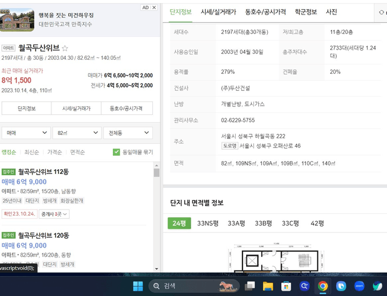Viewport: 387px width, 296px height.
Task: Expand the 중개사 3곳 agent list
Action: 54,214
